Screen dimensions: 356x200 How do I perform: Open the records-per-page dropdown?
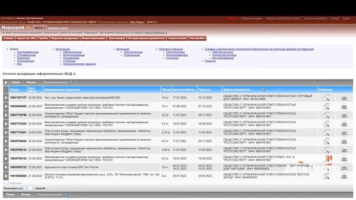pyautogui.click(x=29, y=188)
